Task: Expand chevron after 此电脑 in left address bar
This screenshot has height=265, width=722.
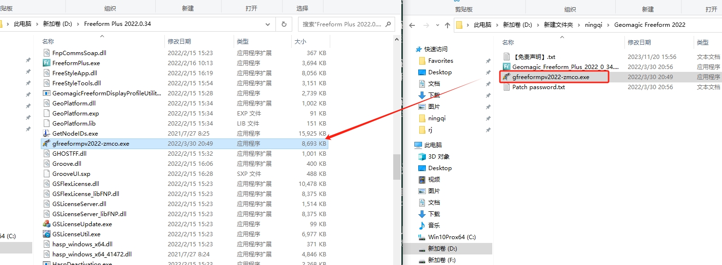Action: click(x=37, y=24)
